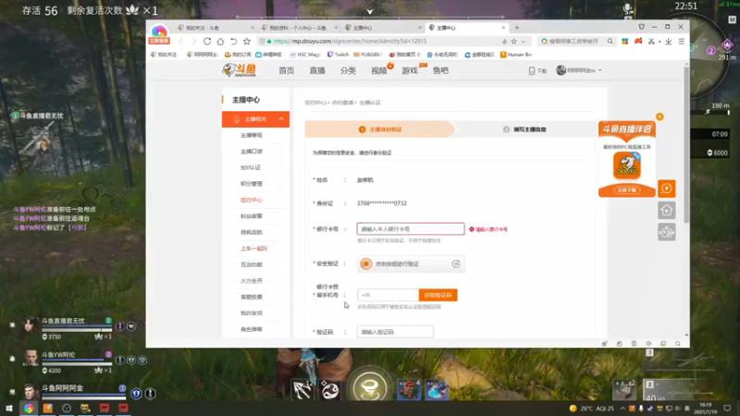Open 鱼吧 in the Douyu navigation

pyautogui.click(x=440, y=71)
